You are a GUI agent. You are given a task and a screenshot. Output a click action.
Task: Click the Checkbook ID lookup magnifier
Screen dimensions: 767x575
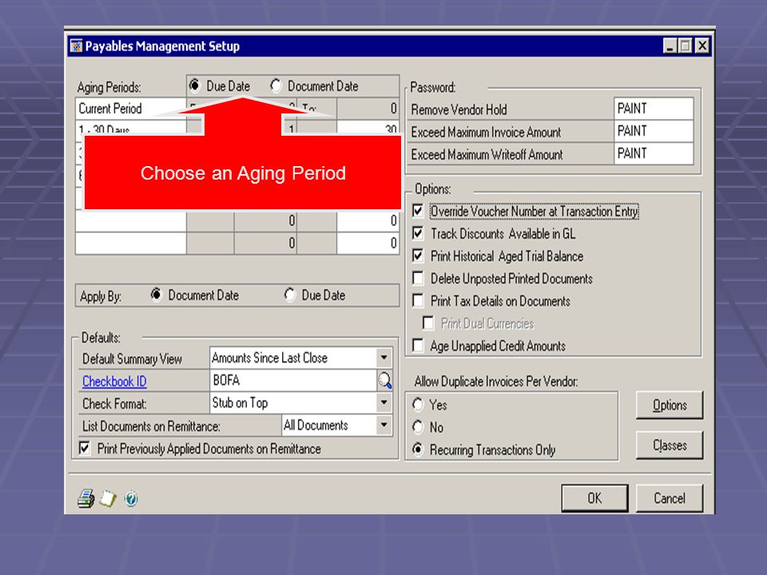point(385,380)
